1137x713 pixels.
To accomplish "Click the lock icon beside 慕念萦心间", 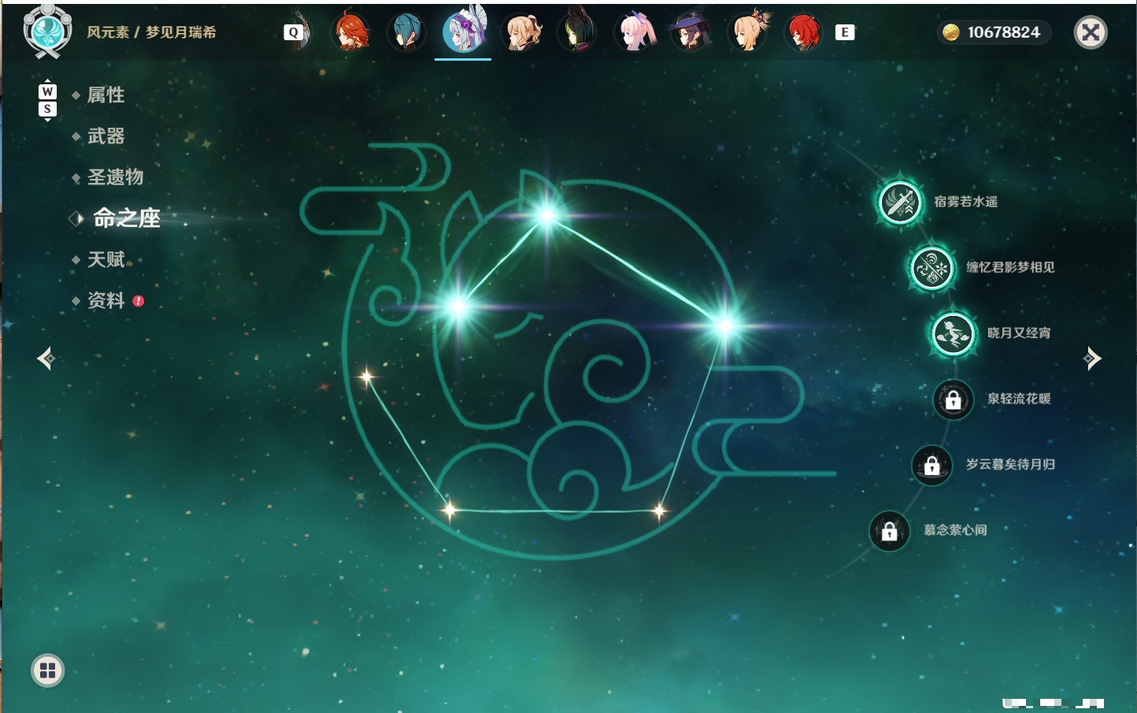I will 890,531.
